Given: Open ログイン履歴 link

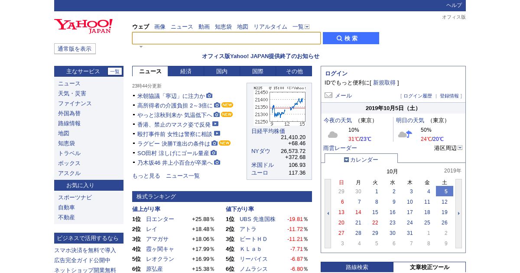Looking at the screenshot, I should 418,96.
